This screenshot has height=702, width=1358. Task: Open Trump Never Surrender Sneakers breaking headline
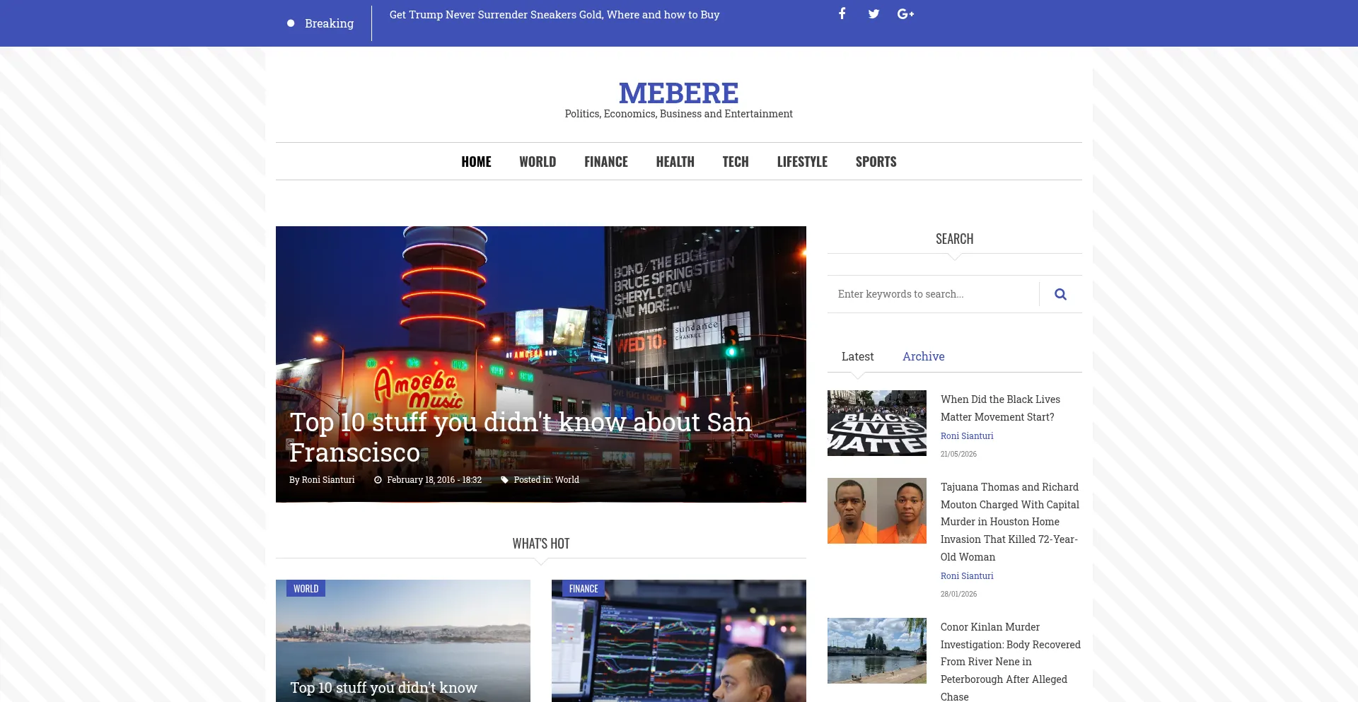coord(555,15)
